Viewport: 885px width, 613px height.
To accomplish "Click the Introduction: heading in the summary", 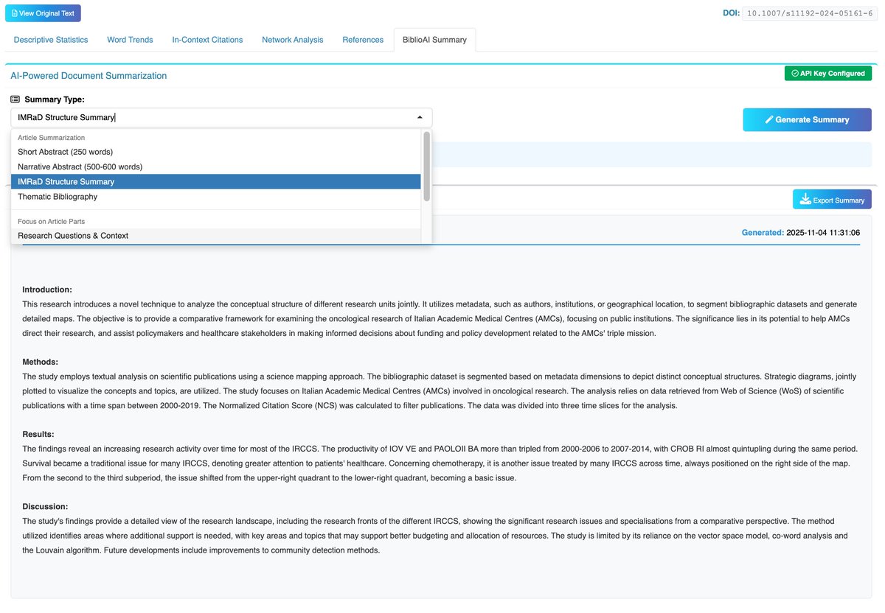I will [x=47, y=290].
